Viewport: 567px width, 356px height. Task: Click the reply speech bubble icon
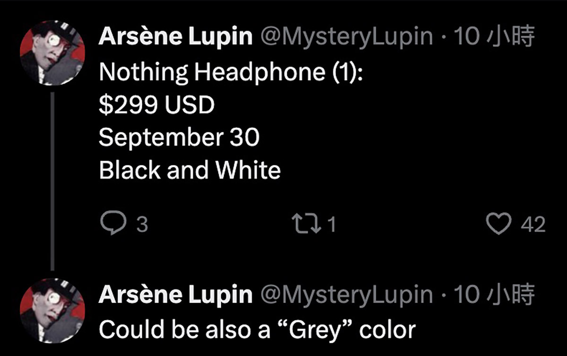pyautogui.click(x=112, y=224)
